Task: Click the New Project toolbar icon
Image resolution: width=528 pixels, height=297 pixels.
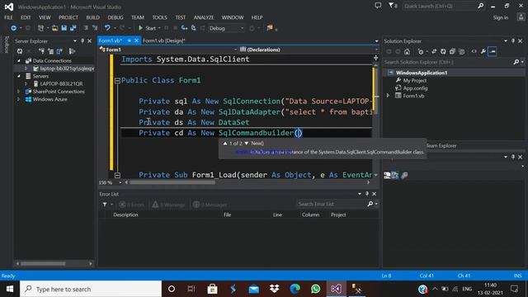Action: [40, 28]
